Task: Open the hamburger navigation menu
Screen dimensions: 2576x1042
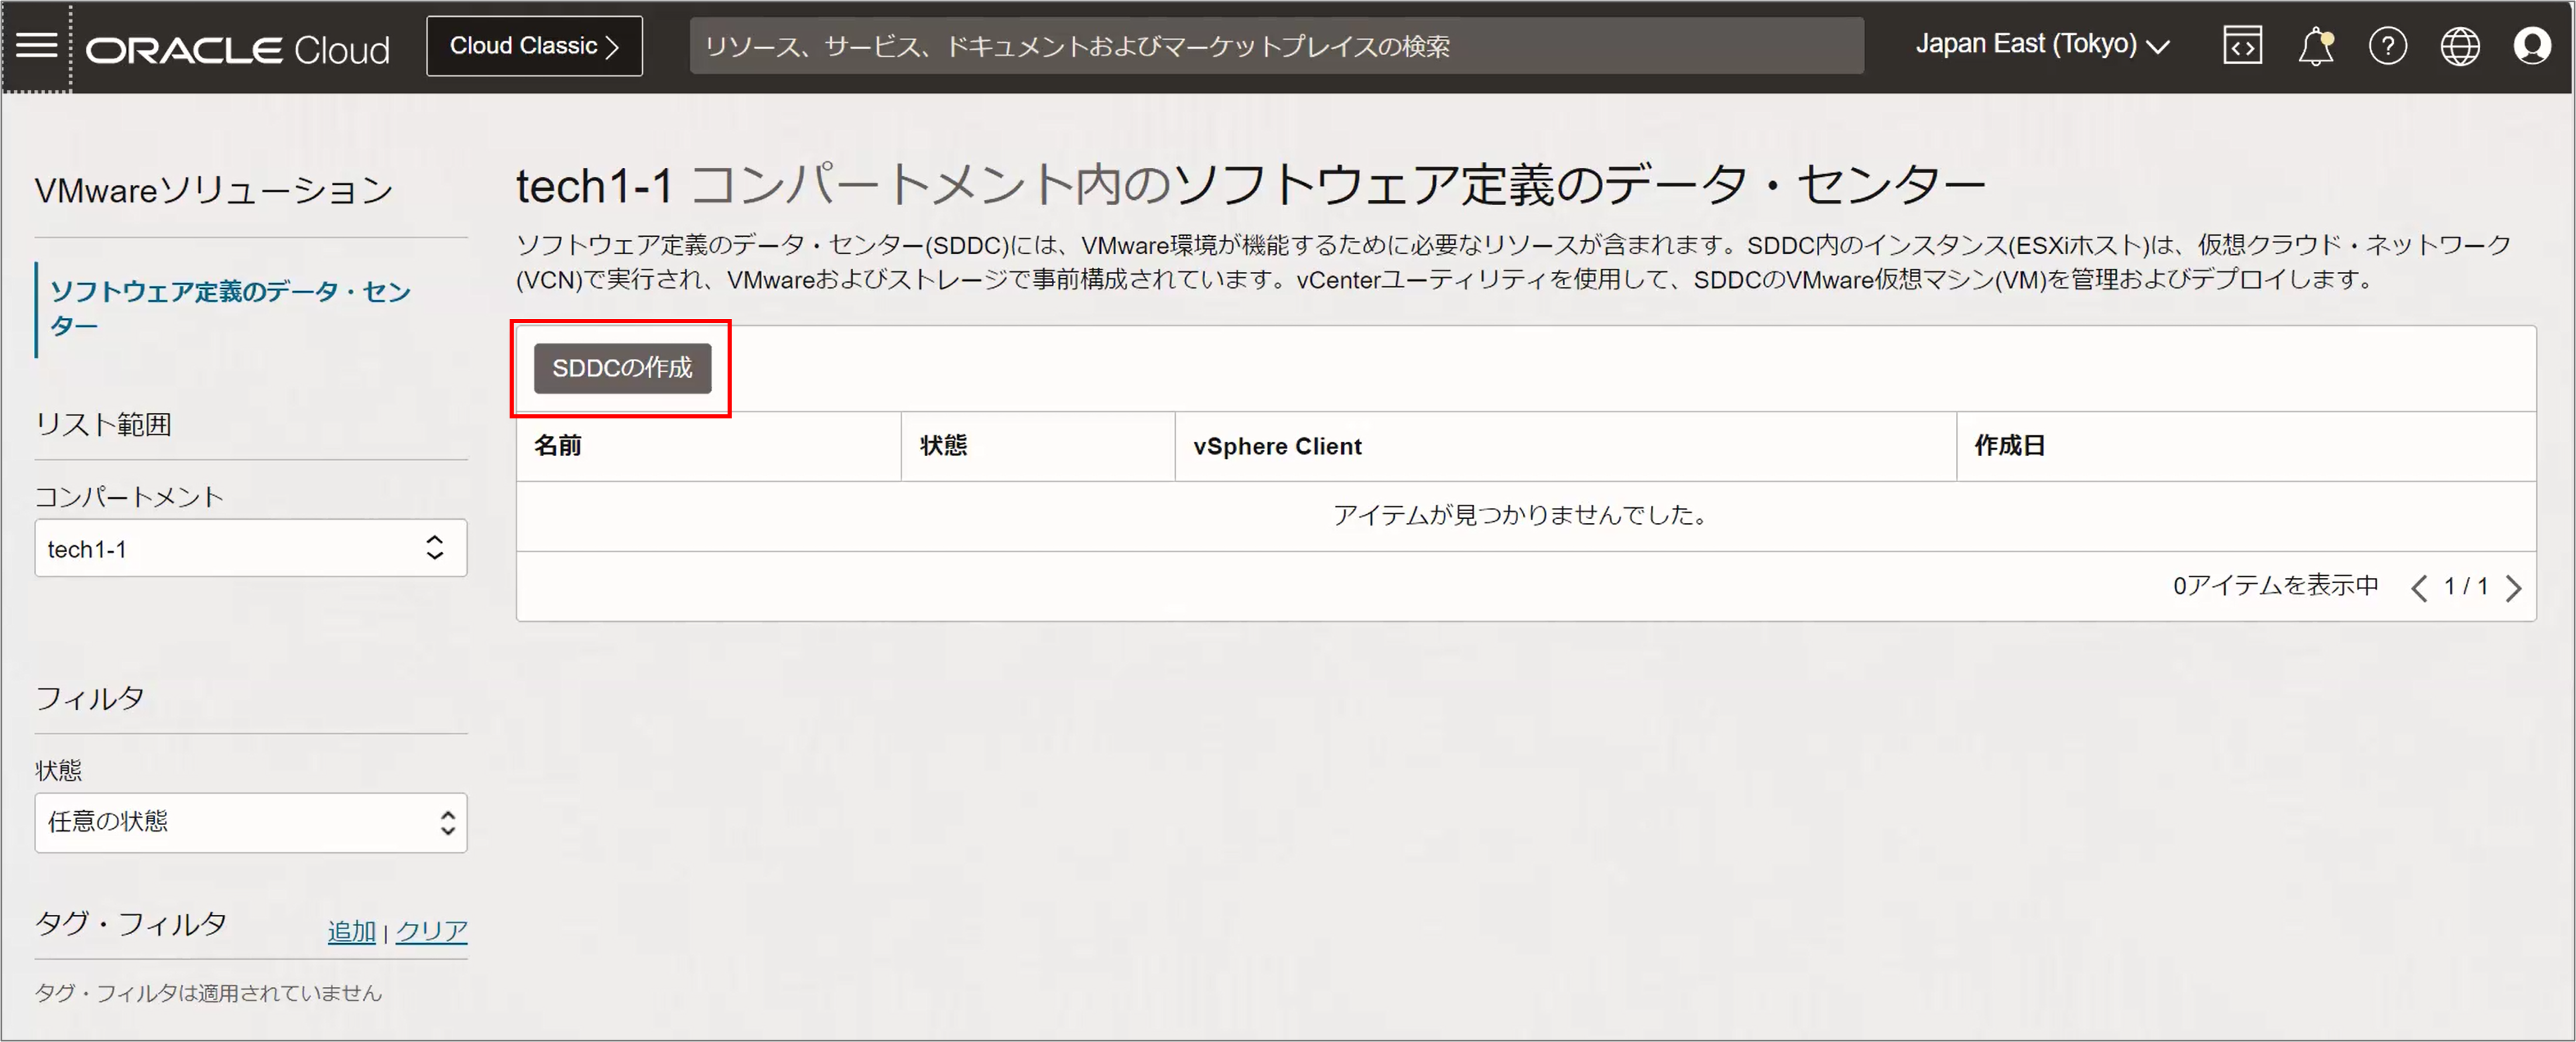Action: click(37, 46)
